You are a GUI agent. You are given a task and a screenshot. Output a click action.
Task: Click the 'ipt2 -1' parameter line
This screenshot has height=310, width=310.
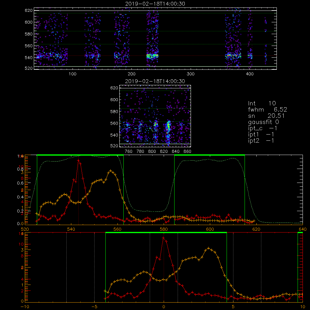click(x=261, y=140)
